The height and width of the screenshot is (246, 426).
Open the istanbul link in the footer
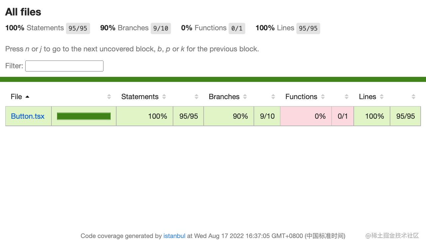tap(174, 236)
